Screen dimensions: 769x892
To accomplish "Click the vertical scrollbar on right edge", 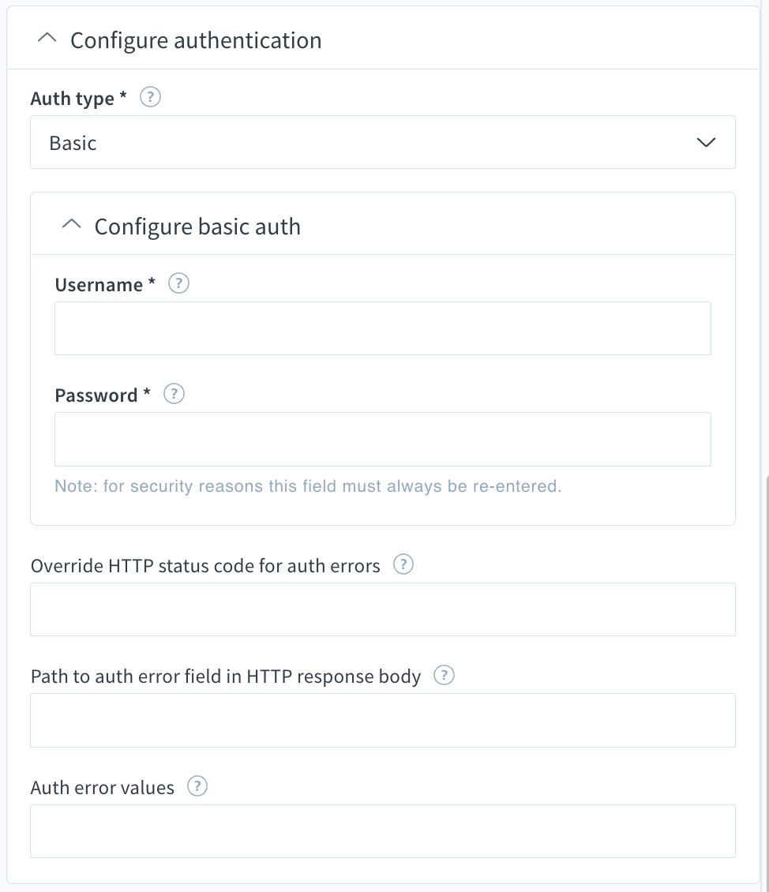I will [767, 683].
